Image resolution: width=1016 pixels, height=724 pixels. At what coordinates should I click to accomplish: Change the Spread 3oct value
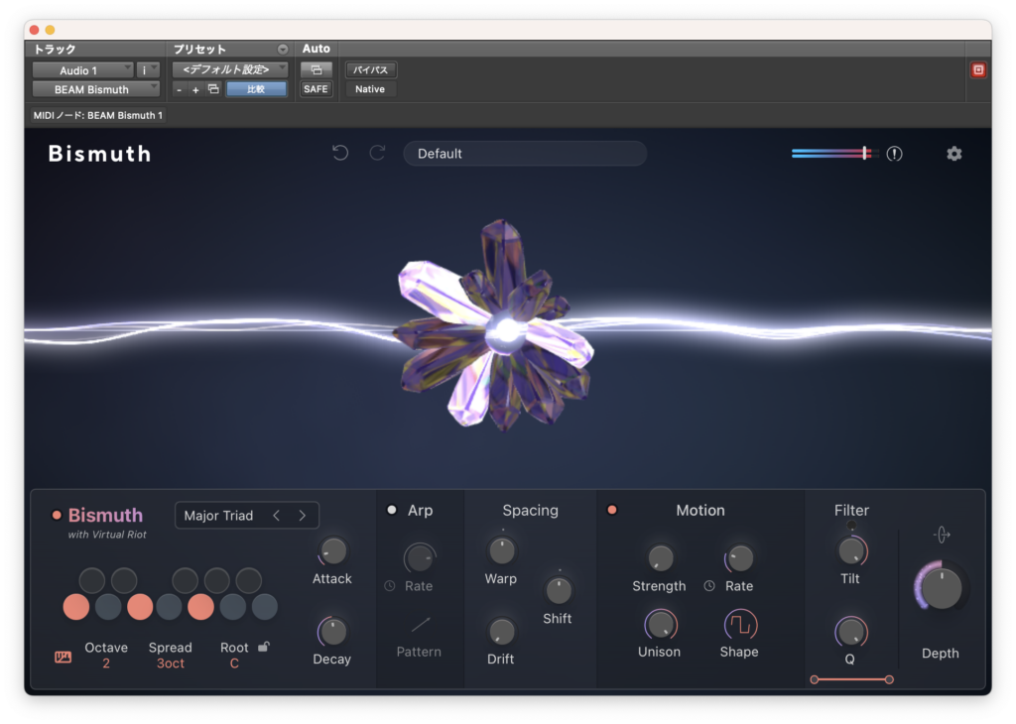click(x=171, y=664)
